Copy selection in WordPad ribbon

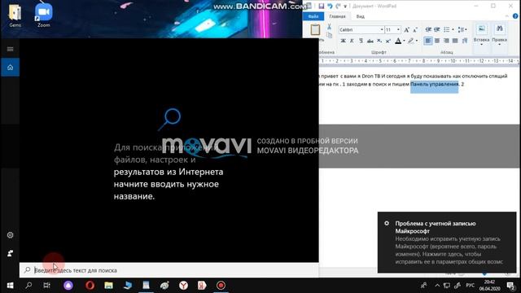click(x=329, y=34)
